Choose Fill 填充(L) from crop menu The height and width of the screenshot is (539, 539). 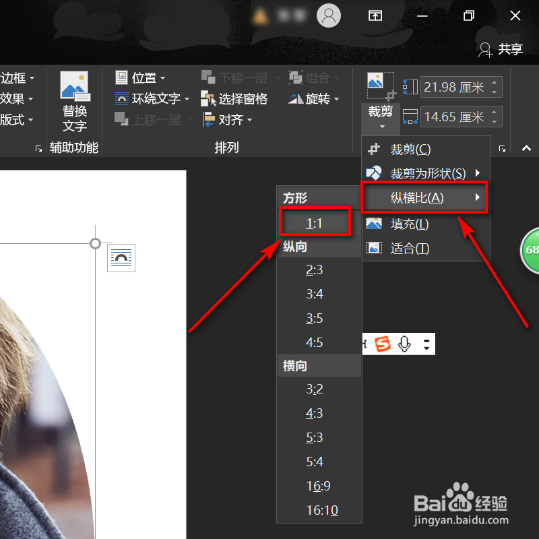pos(426,224)
